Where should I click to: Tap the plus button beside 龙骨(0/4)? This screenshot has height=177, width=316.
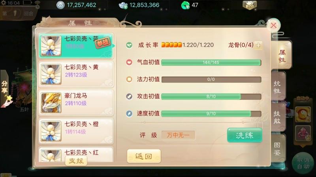tap(258, 45)
